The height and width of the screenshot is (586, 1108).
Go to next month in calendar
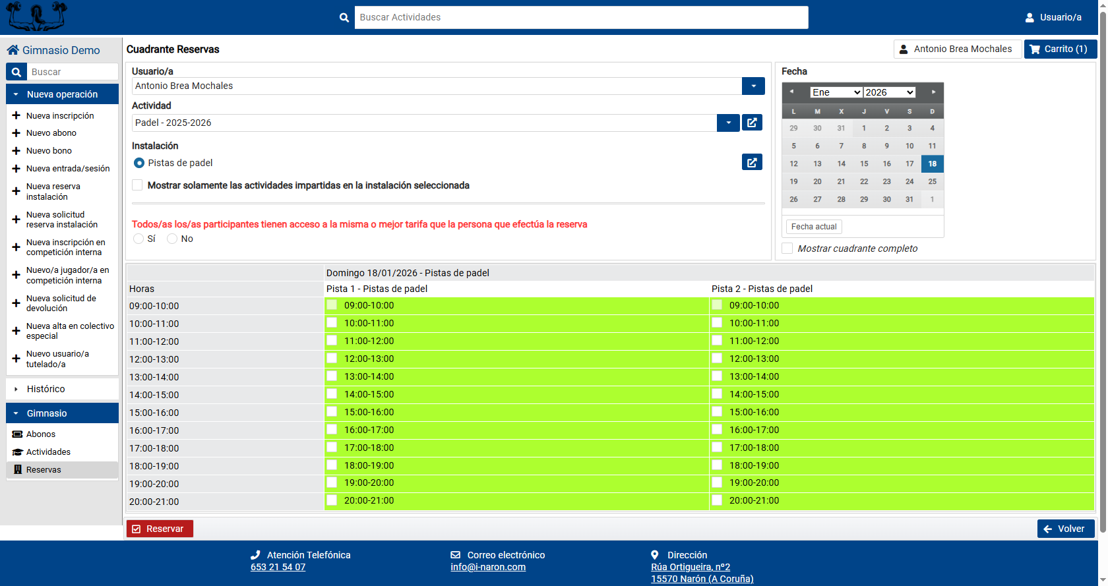click(x=933, y=92)
